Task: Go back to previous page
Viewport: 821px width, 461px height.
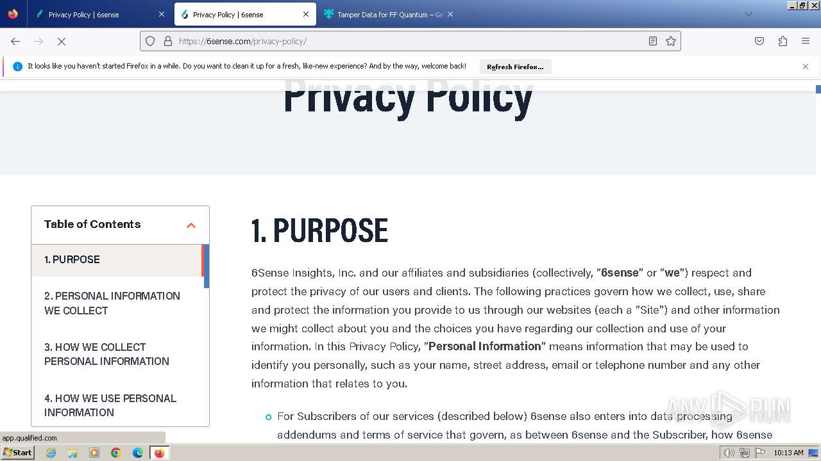Action: click(15, 41)
